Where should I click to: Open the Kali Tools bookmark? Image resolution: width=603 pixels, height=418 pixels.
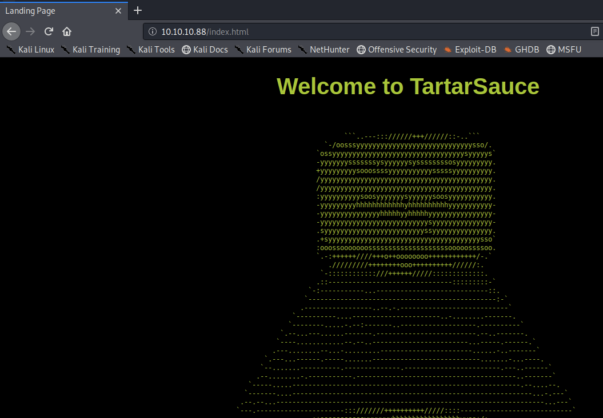tap(150, 50)
